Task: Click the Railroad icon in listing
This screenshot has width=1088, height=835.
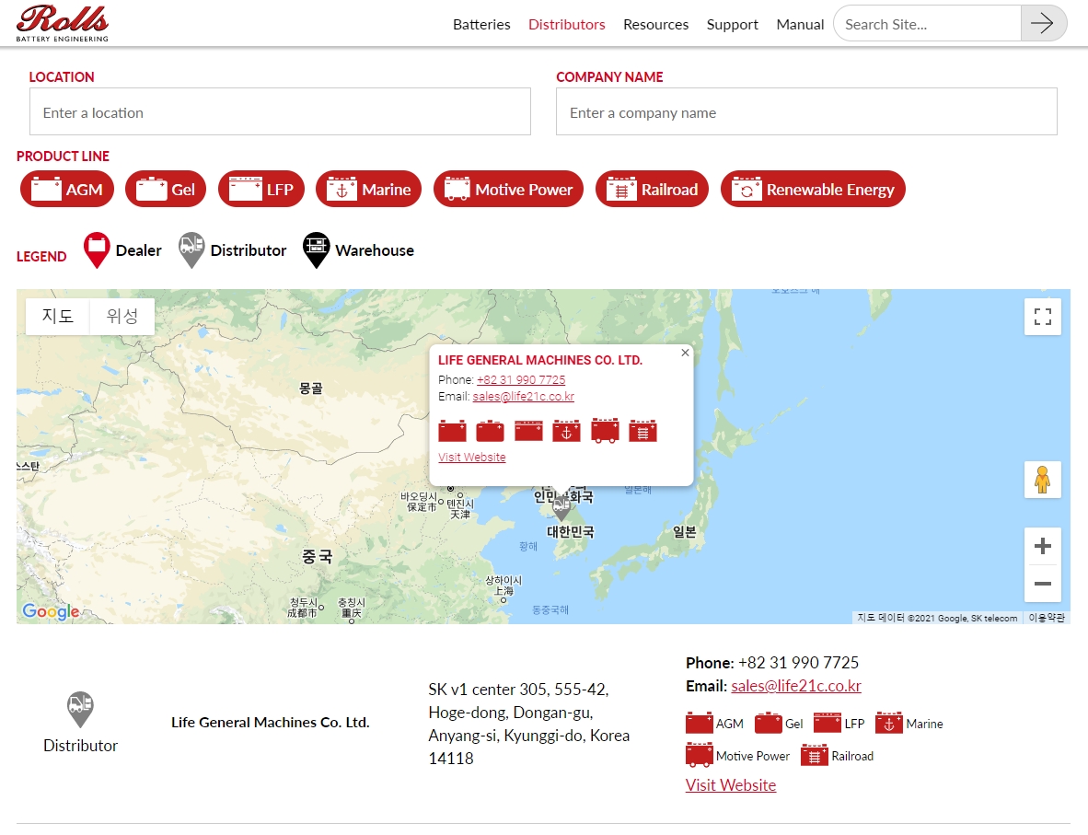Action: [815, 755]
